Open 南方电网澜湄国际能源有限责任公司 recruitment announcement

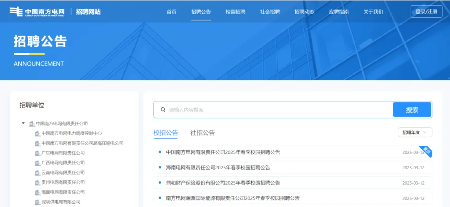pyautogui.click(x=233, y=198)
